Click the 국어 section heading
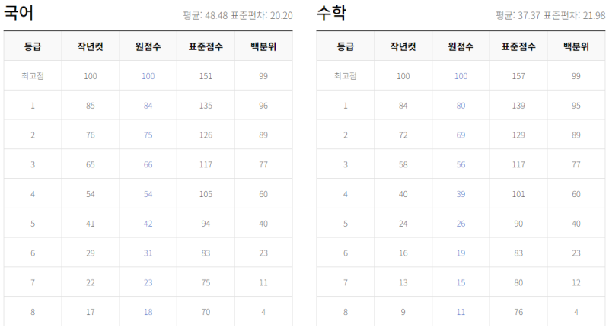The width and height of the screenshot is (609, 331). pyautogui.click(x=18, y=13)
